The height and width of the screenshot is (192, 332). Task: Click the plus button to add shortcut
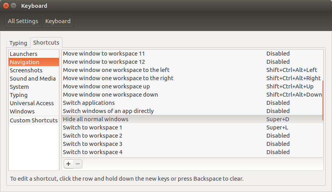point(68,164)
